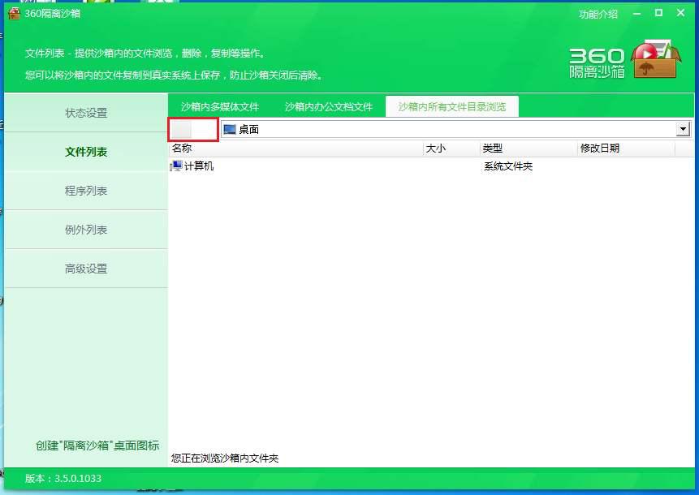Switch to 沙箱内办公文档文件 tab
Viewport: 699px width, 495px height.
pos(329,107)
